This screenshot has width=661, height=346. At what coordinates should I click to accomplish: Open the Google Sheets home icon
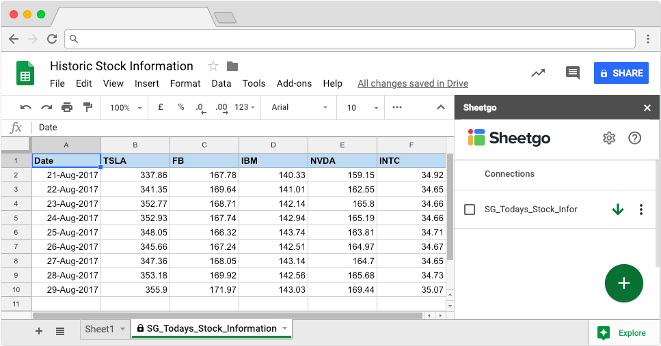click(25, 73)
